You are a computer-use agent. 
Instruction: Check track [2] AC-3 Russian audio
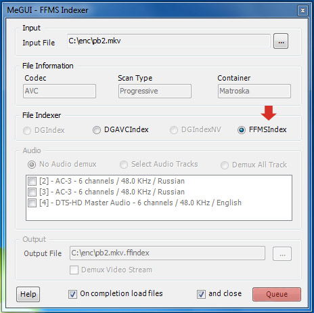[x=32, y=181]
